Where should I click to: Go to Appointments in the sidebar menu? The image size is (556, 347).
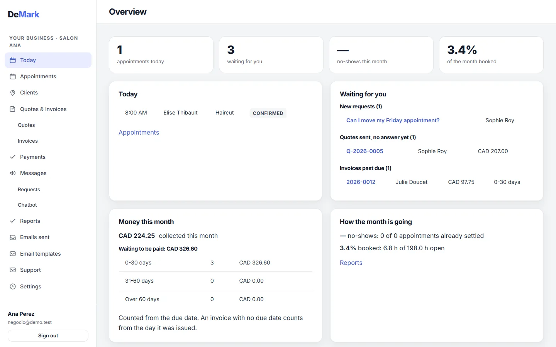point(48,76)
